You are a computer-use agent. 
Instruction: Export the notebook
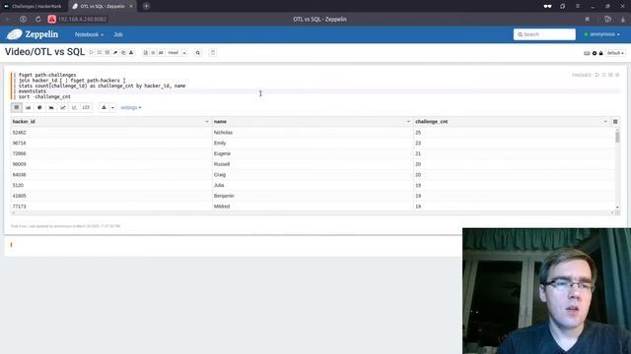[131, 52]
